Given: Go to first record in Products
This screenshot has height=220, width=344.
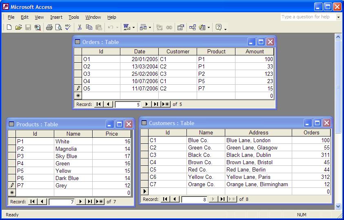Looking at the screenshot, I should [33, 202].
